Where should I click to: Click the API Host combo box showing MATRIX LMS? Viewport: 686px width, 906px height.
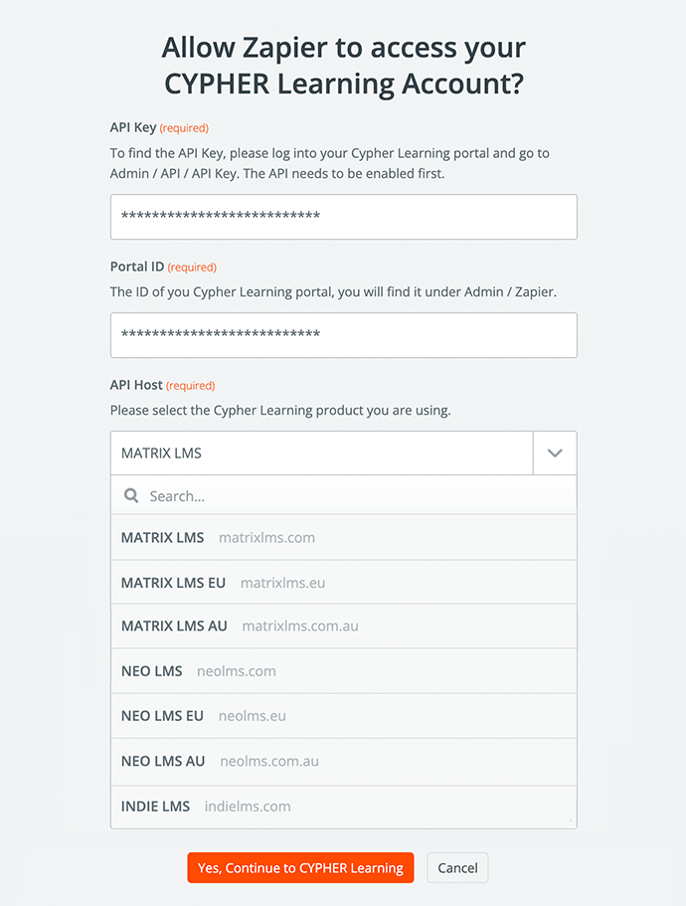[x=318, y=453]
